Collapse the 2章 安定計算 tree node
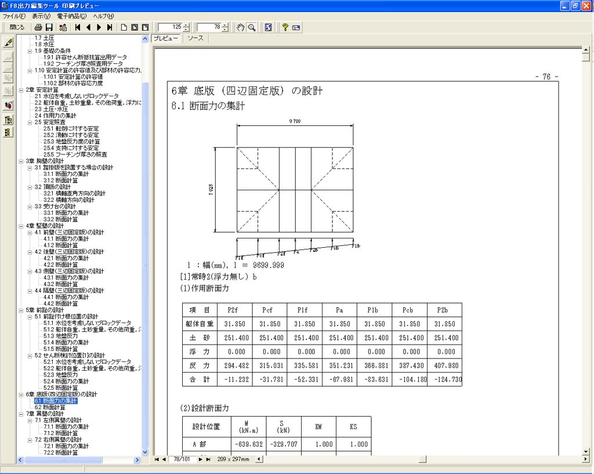Viewport: 594px width, 474px height. tap(21, 90)
